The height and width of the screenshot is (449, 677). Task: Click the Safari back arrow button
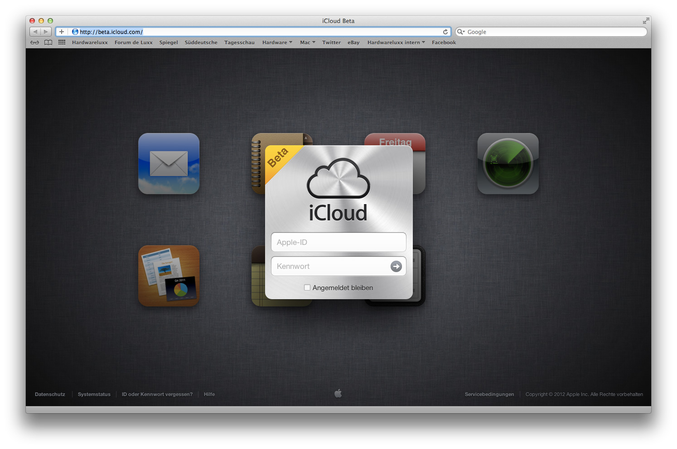tap(35, 32)
